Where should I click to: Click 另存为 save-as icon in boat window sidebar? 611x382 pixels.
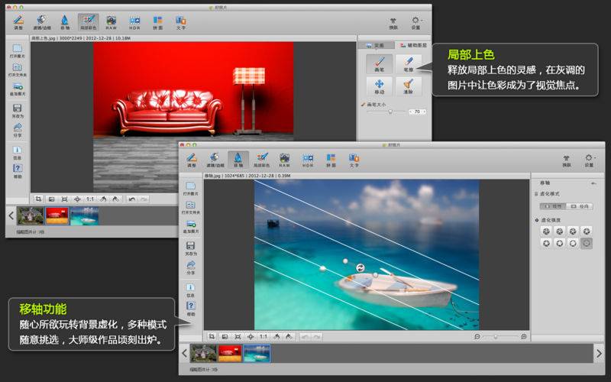click(x=190, y=248)
